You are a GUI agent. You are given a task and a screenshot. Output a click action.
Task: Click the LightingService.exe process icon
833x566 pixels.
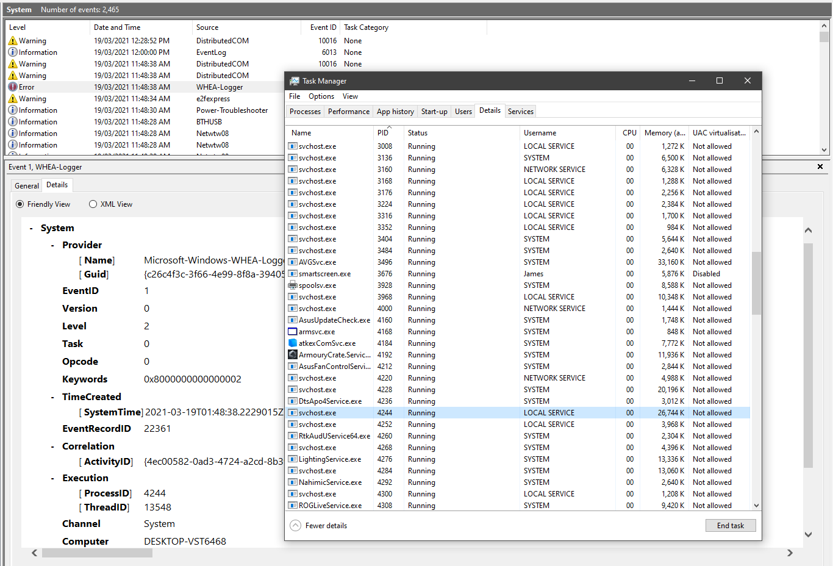293,459
